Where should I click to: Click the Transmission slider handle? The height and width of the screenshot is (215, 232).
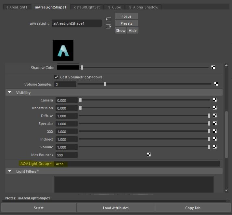[x=80, y=108]
